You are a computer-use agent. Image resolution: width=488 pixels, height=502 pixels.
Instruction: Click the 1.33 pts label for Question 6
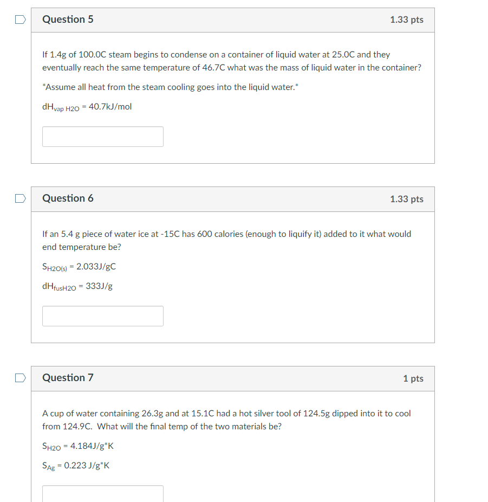point(407,199)
